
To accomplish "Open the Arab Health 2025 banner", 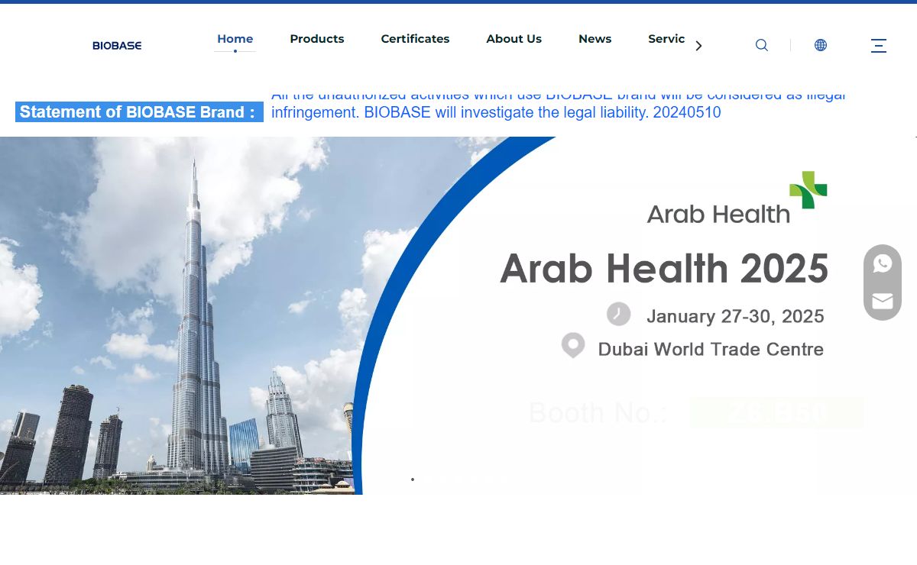I will [x=458, y=315].
